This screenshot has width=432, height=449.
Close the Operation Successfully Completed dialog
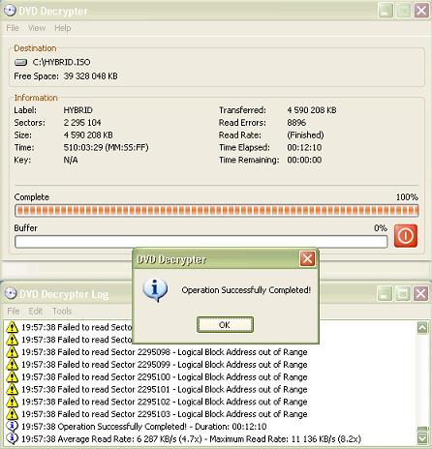(x=307, y=258)
